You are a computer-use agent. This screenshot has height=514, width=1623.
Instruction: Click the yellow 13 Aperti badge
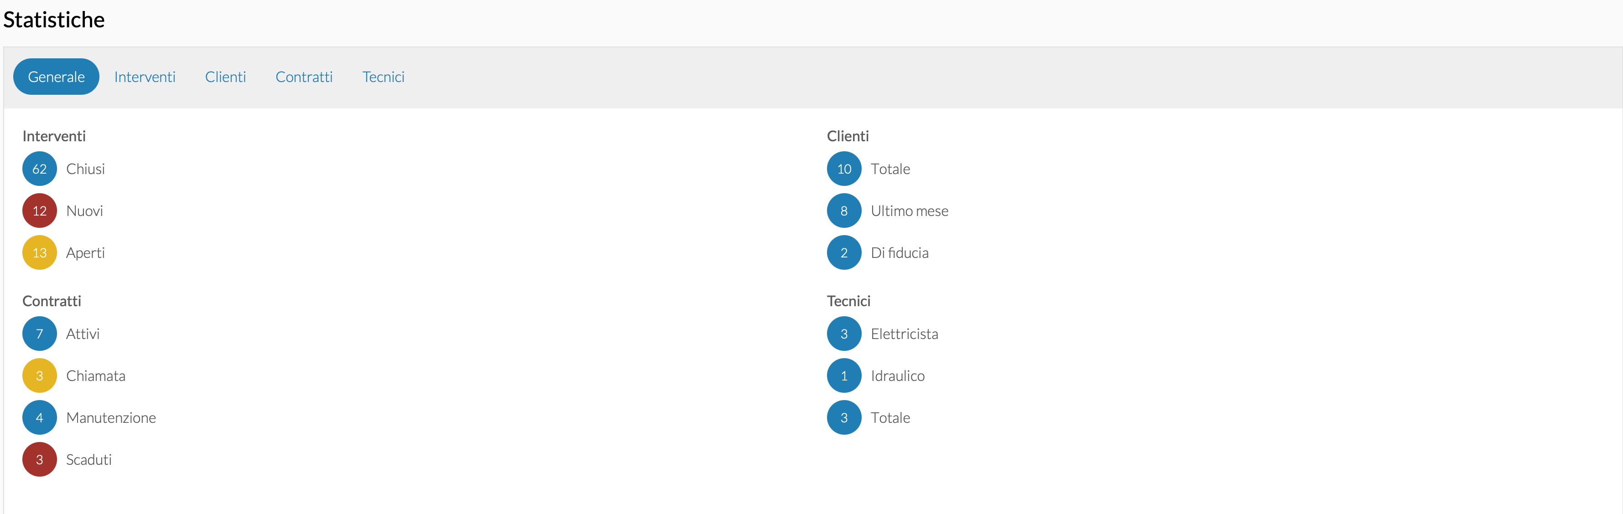pyautogui.click(x=39, y=252)
